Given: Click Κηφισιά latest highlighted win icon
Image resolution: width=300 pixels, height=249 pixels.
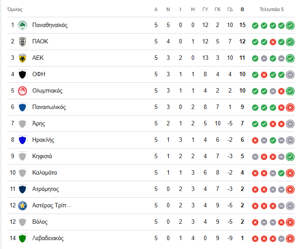Looking at the screenshot, I should tap(290, 157).
